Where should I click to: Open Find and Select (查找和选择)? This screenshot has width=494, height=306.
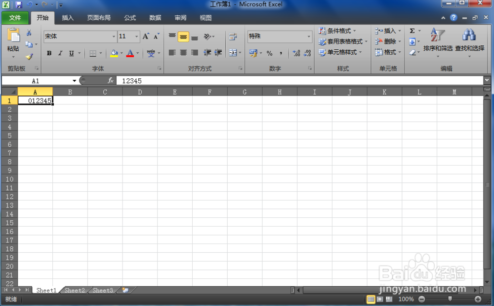pyautogui.click(x=469, y=42)
